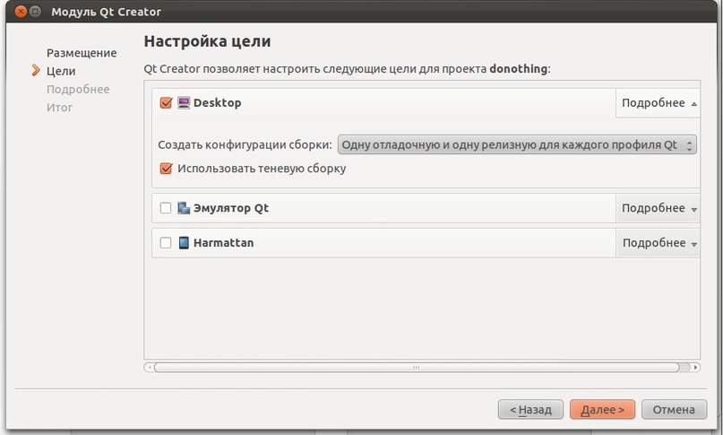This screenshot has width=723, height=435.
Task: Click the donothing project name
Action: (x=518, y=69)
